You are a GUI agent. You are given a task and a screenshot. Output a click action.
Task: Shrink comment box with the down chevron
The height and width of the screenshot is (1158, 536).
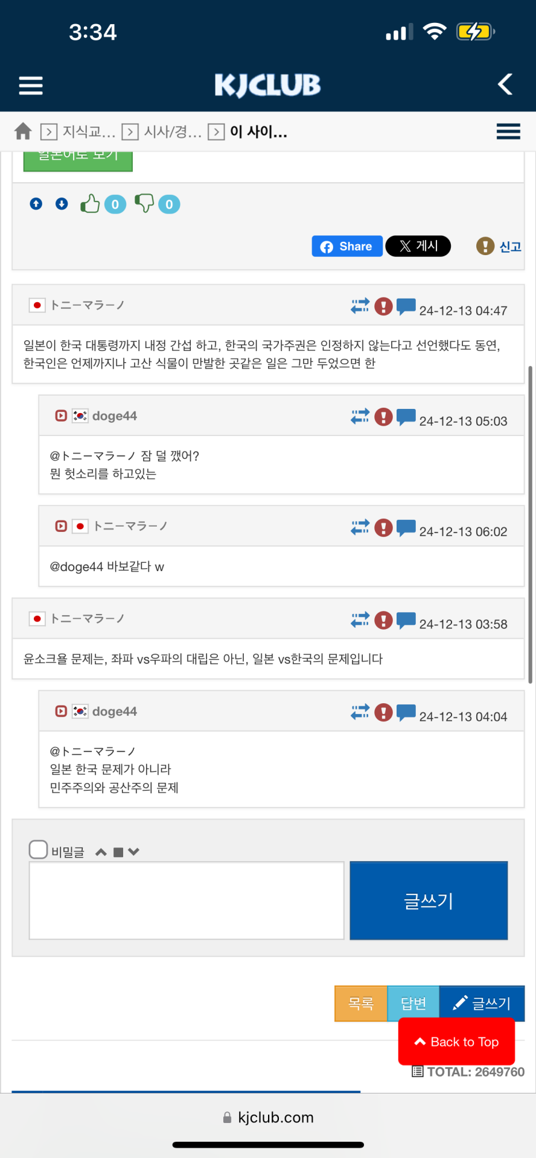[x=134, y=852]
